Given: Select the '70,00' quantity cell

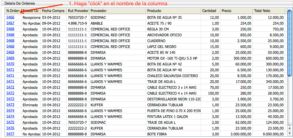Looking at the screenshot, I should (x=210, y=87).
